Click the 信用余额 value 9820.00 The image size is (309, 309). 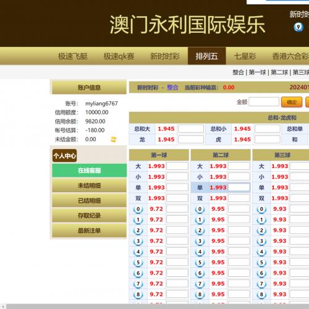95,121
